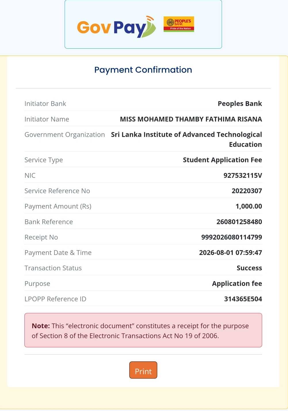Select the payment date and time value
Viewport: 288px width, 411px height.
coord(230,253)
